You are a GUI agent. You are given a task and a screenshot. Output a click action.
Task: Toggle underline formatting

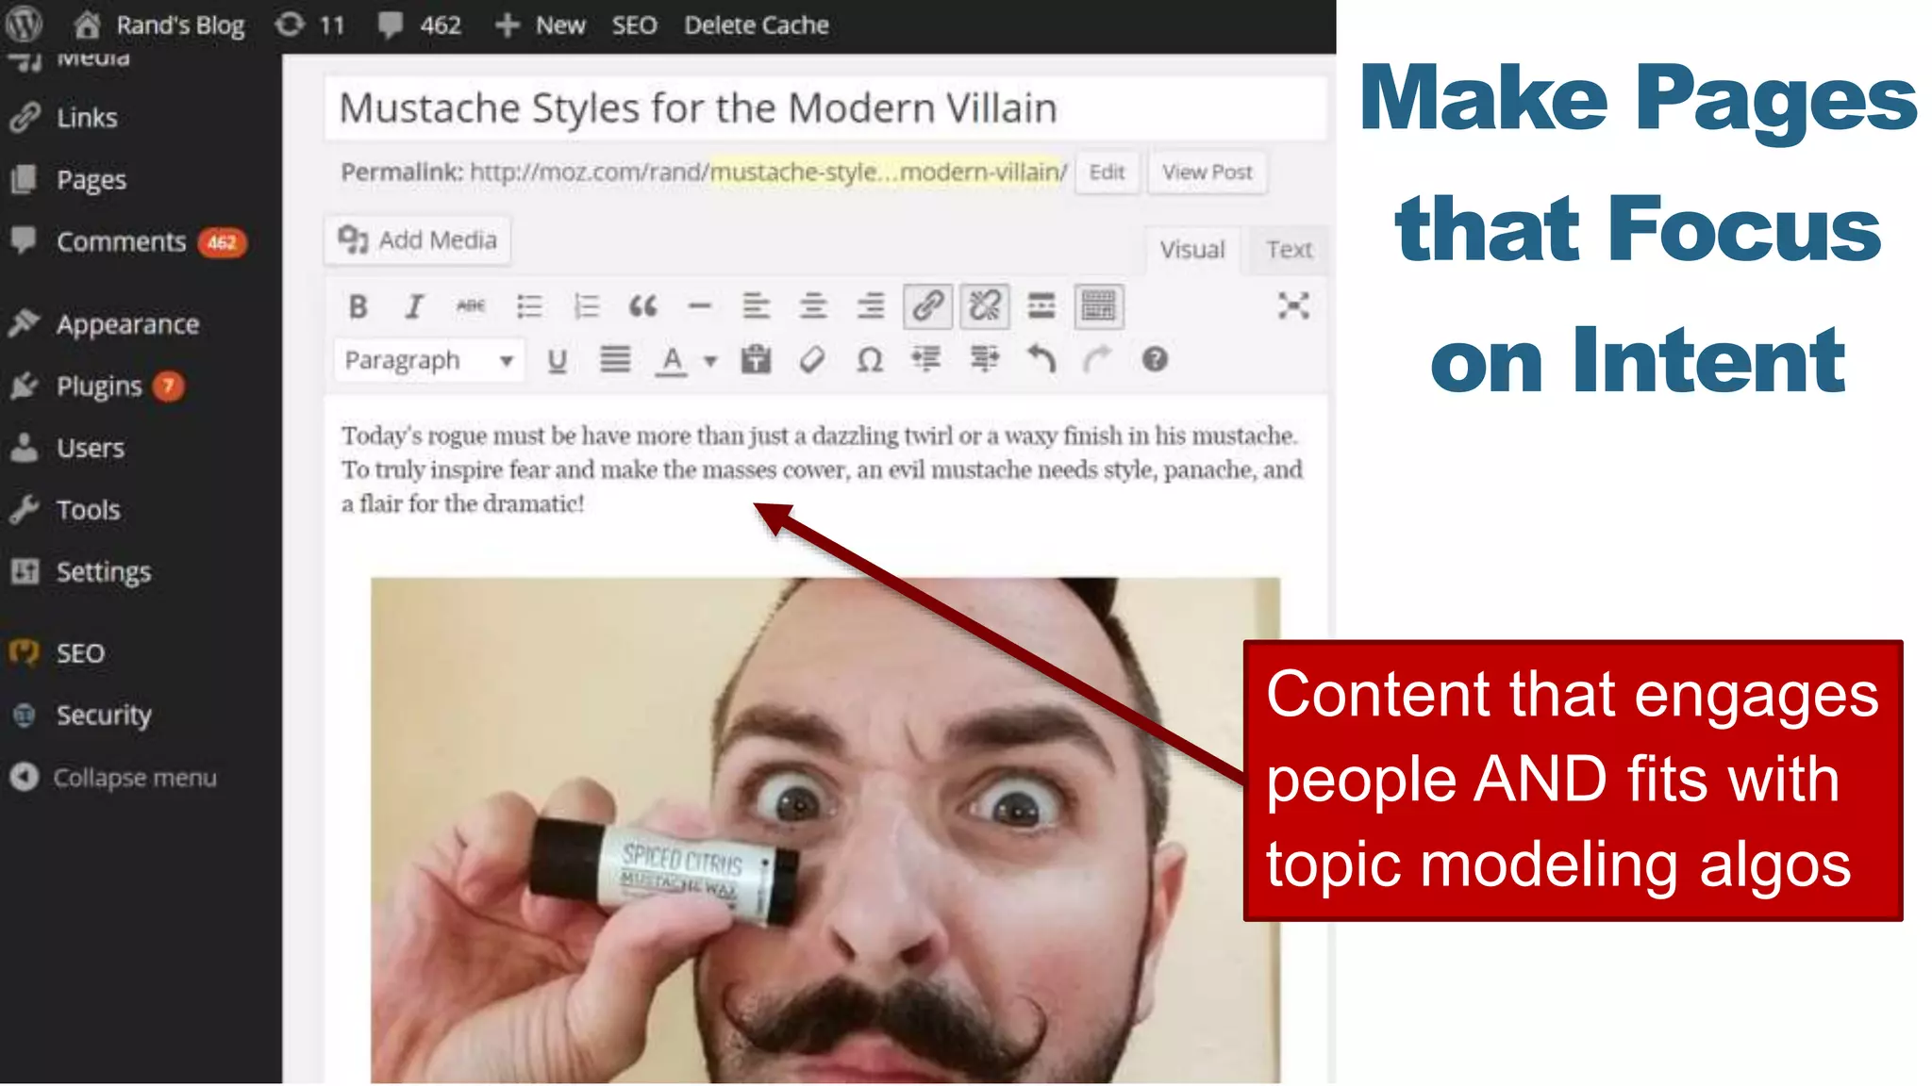click(558, 360)
